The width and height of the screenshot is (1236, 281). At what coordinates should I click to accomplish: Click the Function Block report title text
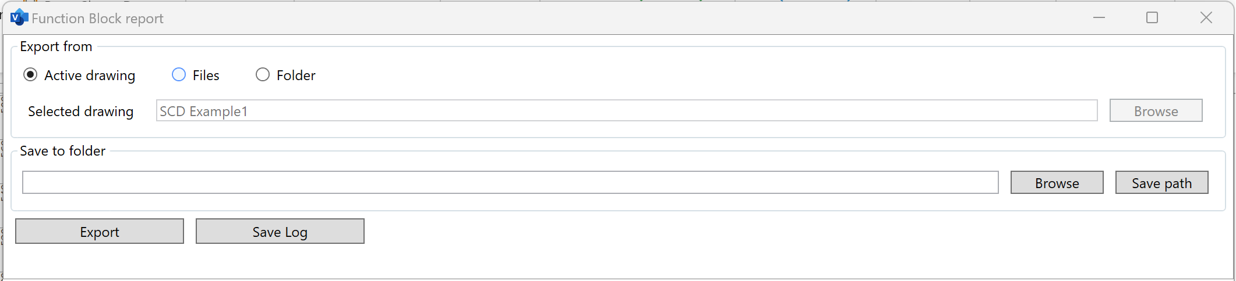(x=97, y=19)
